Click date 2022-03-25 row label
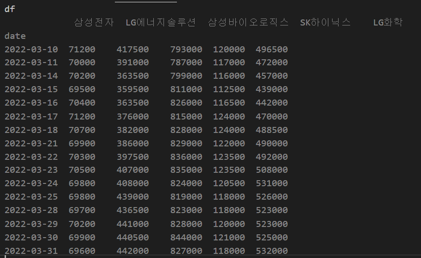The width and height of the screenshot is (421, 258). tap(31, 197)
